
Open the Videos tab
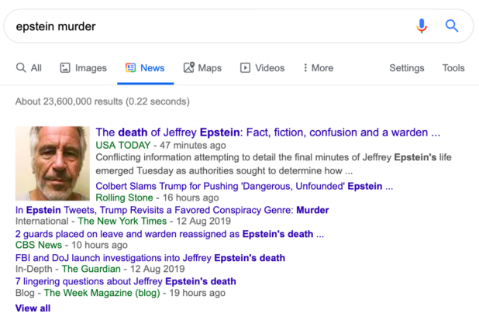262,67
